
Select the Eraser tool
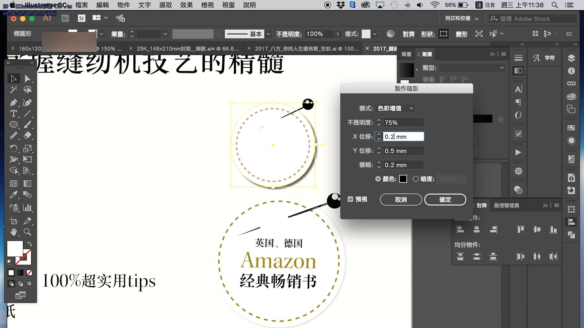[28, 135]
